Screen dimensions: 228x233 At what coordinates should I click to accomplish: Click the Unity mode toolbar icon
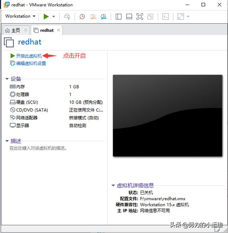150,16
